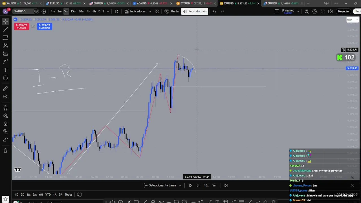Remove drawings with the trash icon

(5, 151)
